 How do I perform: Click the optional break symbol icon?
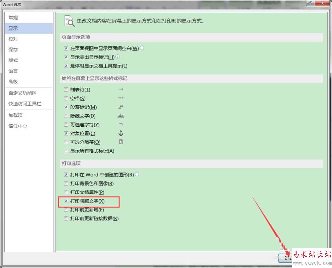point(121,142)
